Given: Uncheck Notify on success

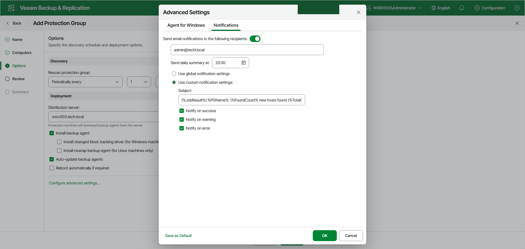Looking at the screenshot, I should click(x=182, y=111).
